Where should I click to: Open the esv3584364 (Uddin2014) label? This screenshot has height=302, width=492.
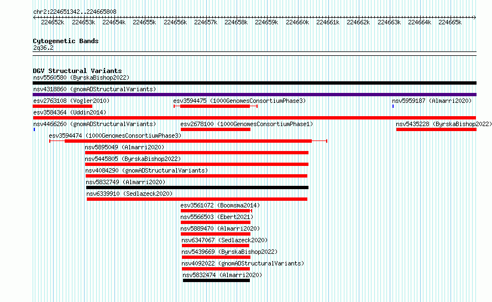point(70,112)
